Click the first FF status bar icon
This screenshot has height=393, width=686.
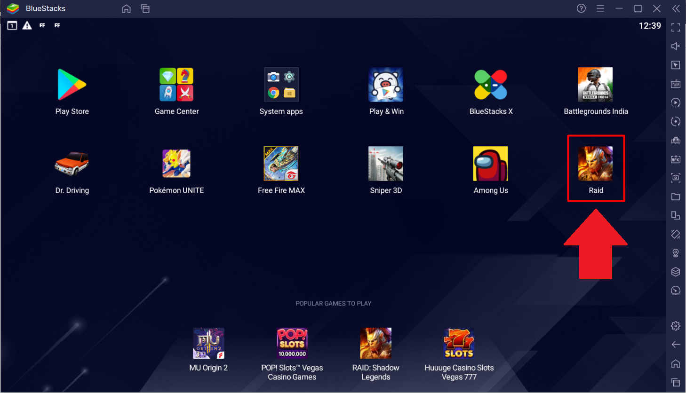[42, 25]
